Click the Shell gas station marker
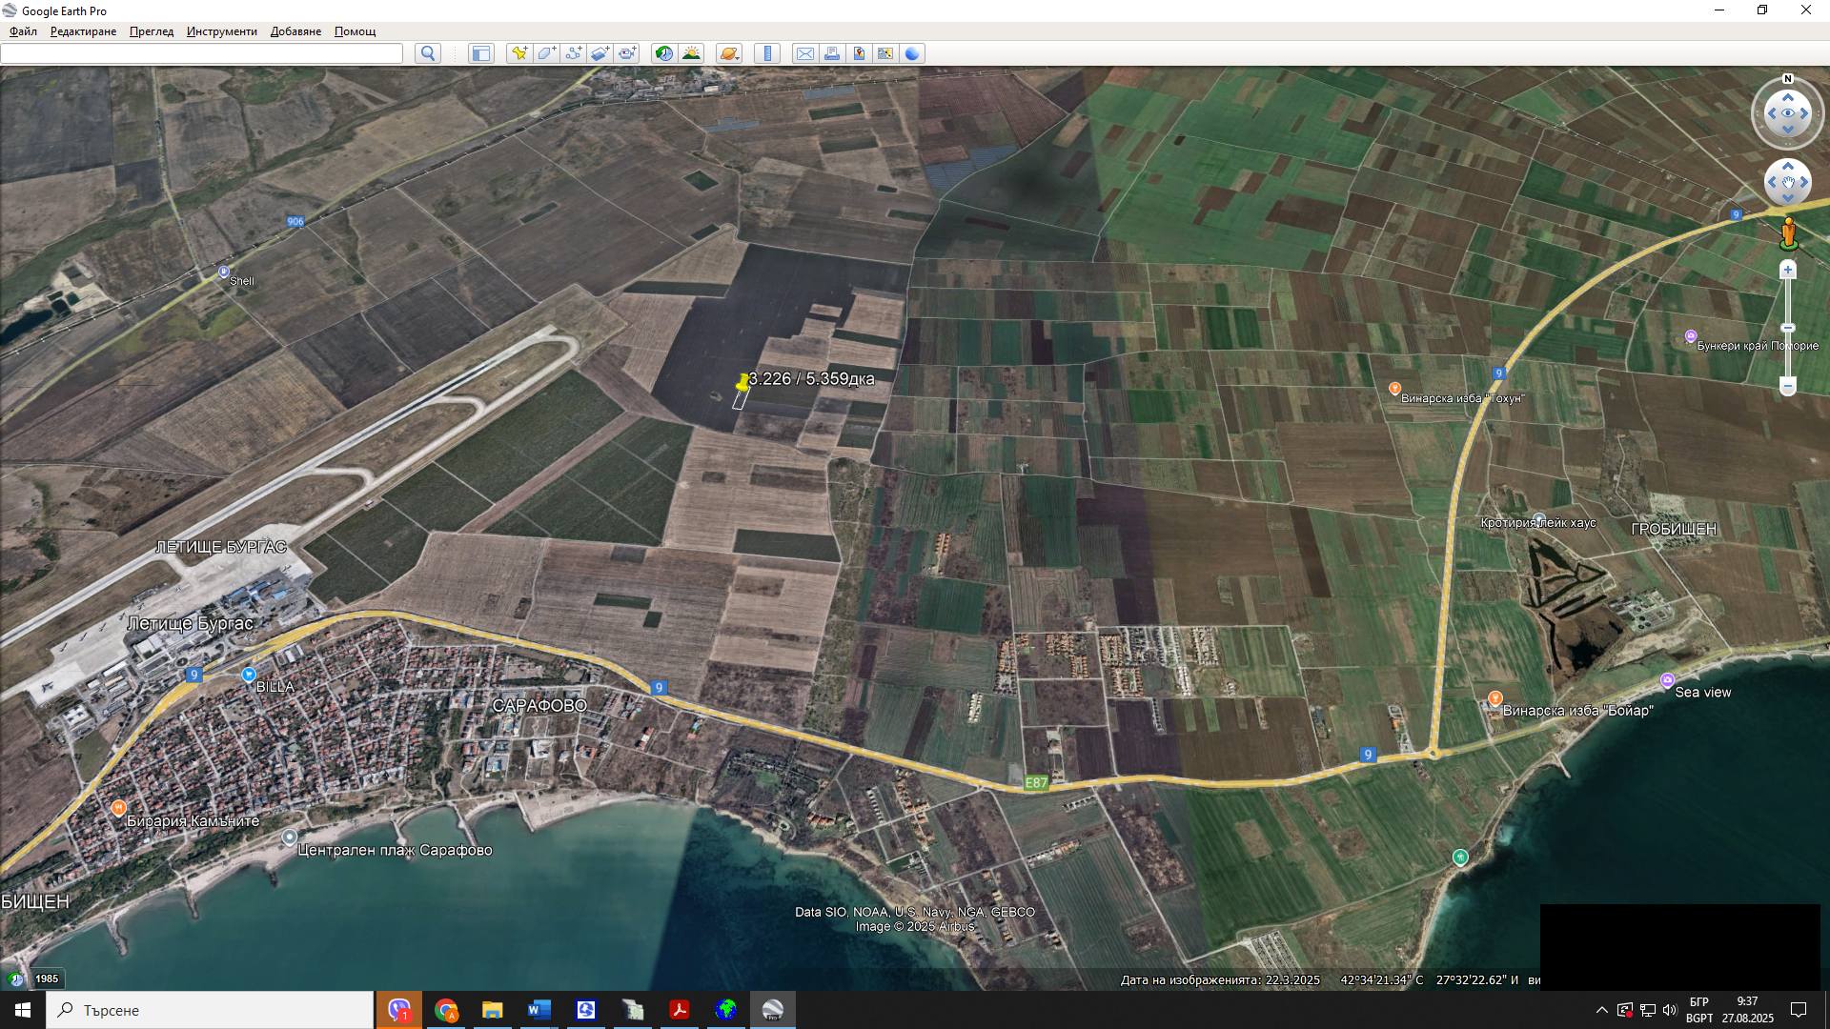This screenshot has height=1029, width=1830. point(224,272)
